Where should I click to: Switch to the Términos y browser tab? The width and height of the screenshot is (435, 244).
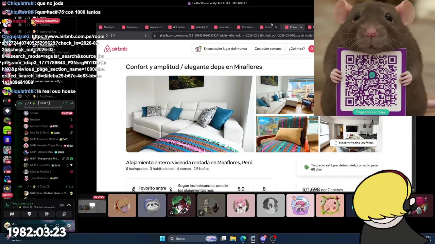click(x=131, y=27)
